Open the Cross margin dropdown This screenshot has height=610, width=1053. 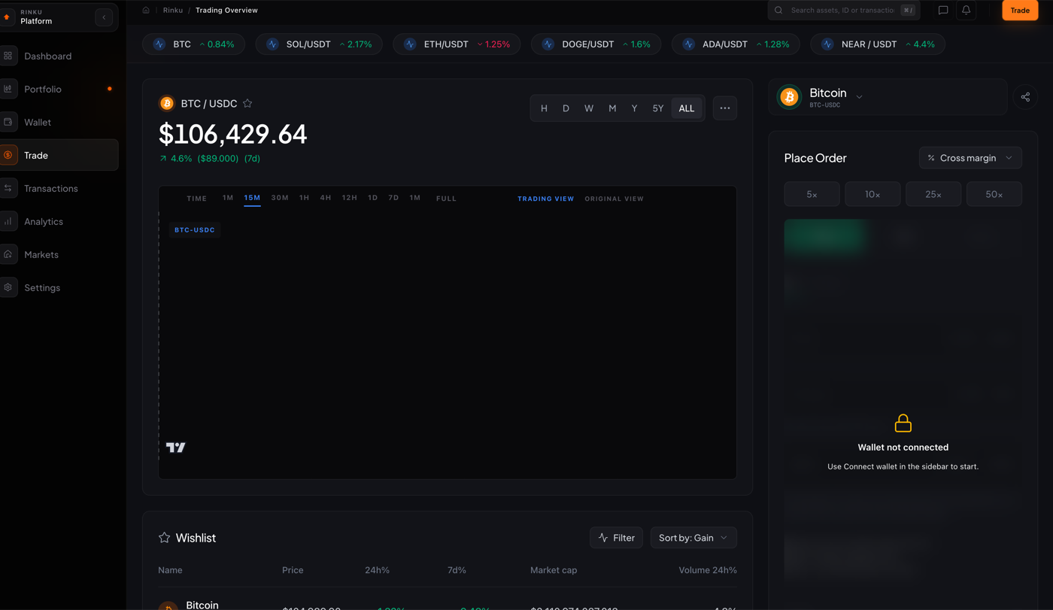click(x=970, y=158)
